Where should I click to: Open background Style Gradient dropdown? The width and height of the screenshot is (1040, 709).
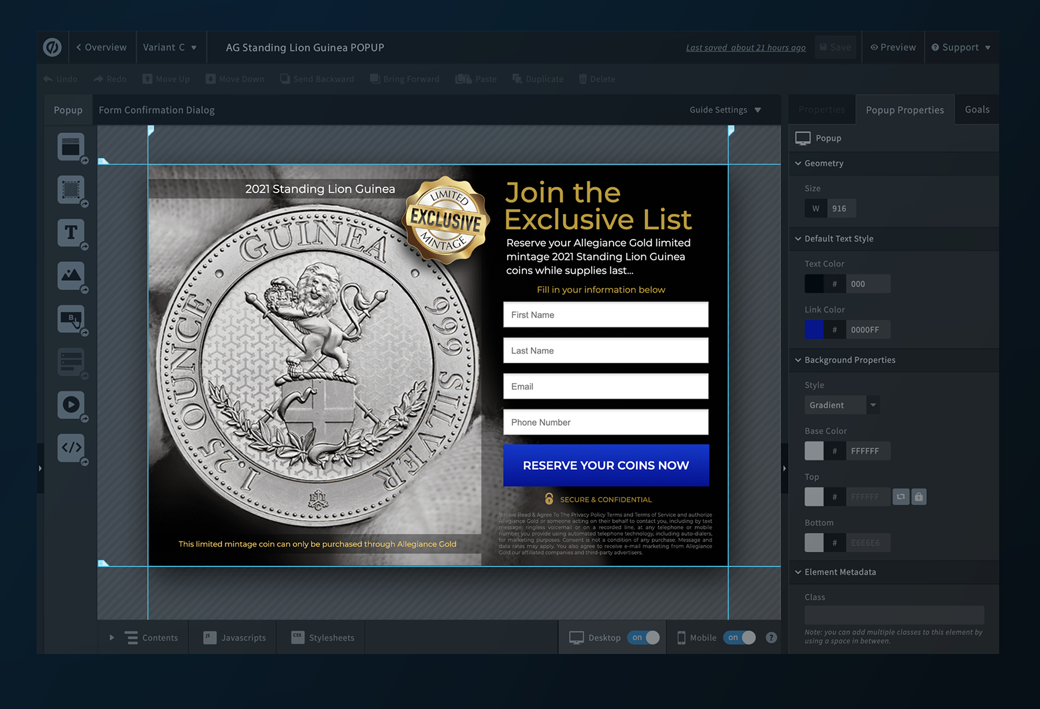coord(842,405)
